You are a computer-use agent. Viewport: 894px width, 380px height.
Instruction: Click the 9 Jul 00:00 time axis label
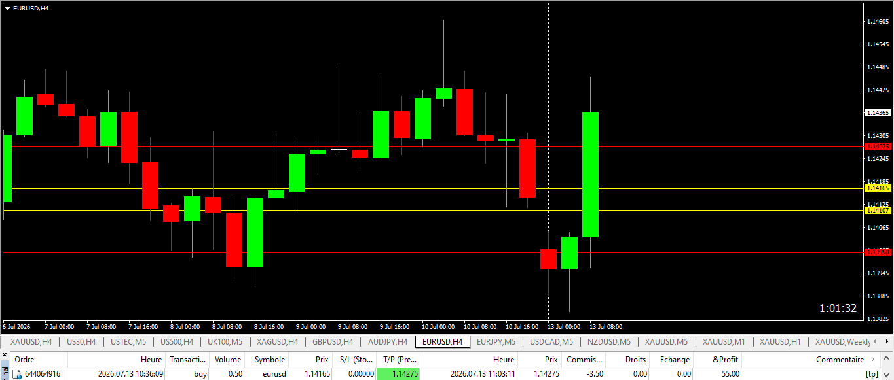tap(310, 326)
